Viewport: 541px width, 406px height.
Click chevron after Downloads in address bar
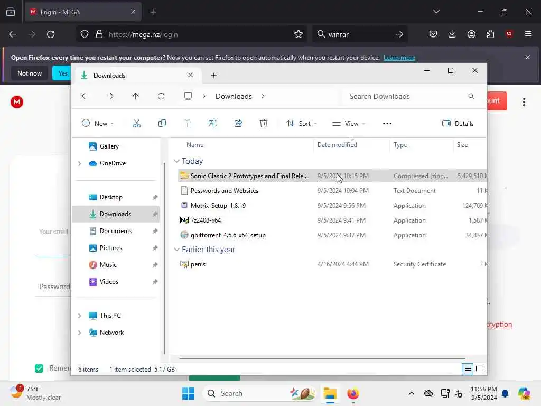point(263,96)
